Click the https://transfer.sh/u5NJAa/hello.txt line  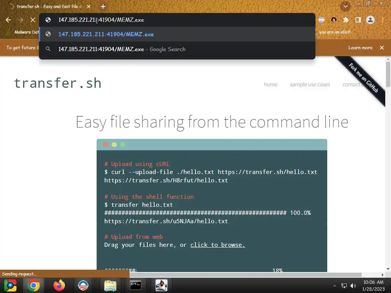(x=166, y=221)
